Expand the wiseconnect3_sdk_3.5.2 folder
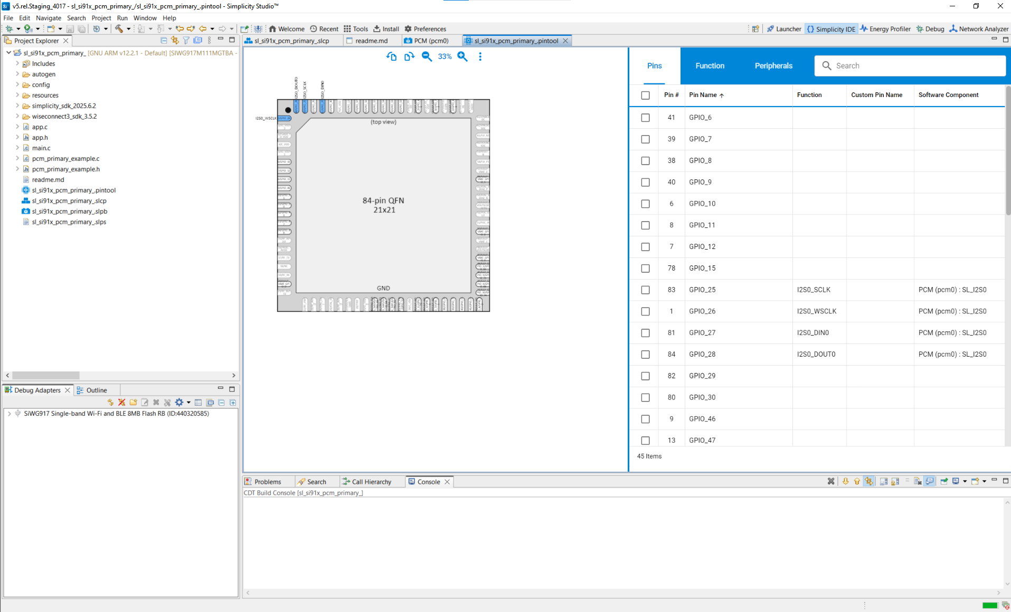Viewport: 1011px width, 612px height. coord(17,117)
